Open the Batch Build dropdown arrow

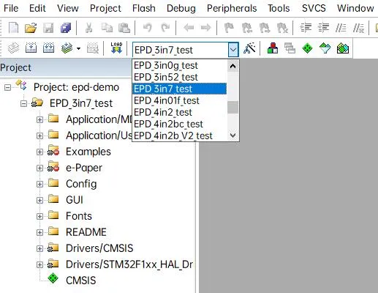(78, 48)
